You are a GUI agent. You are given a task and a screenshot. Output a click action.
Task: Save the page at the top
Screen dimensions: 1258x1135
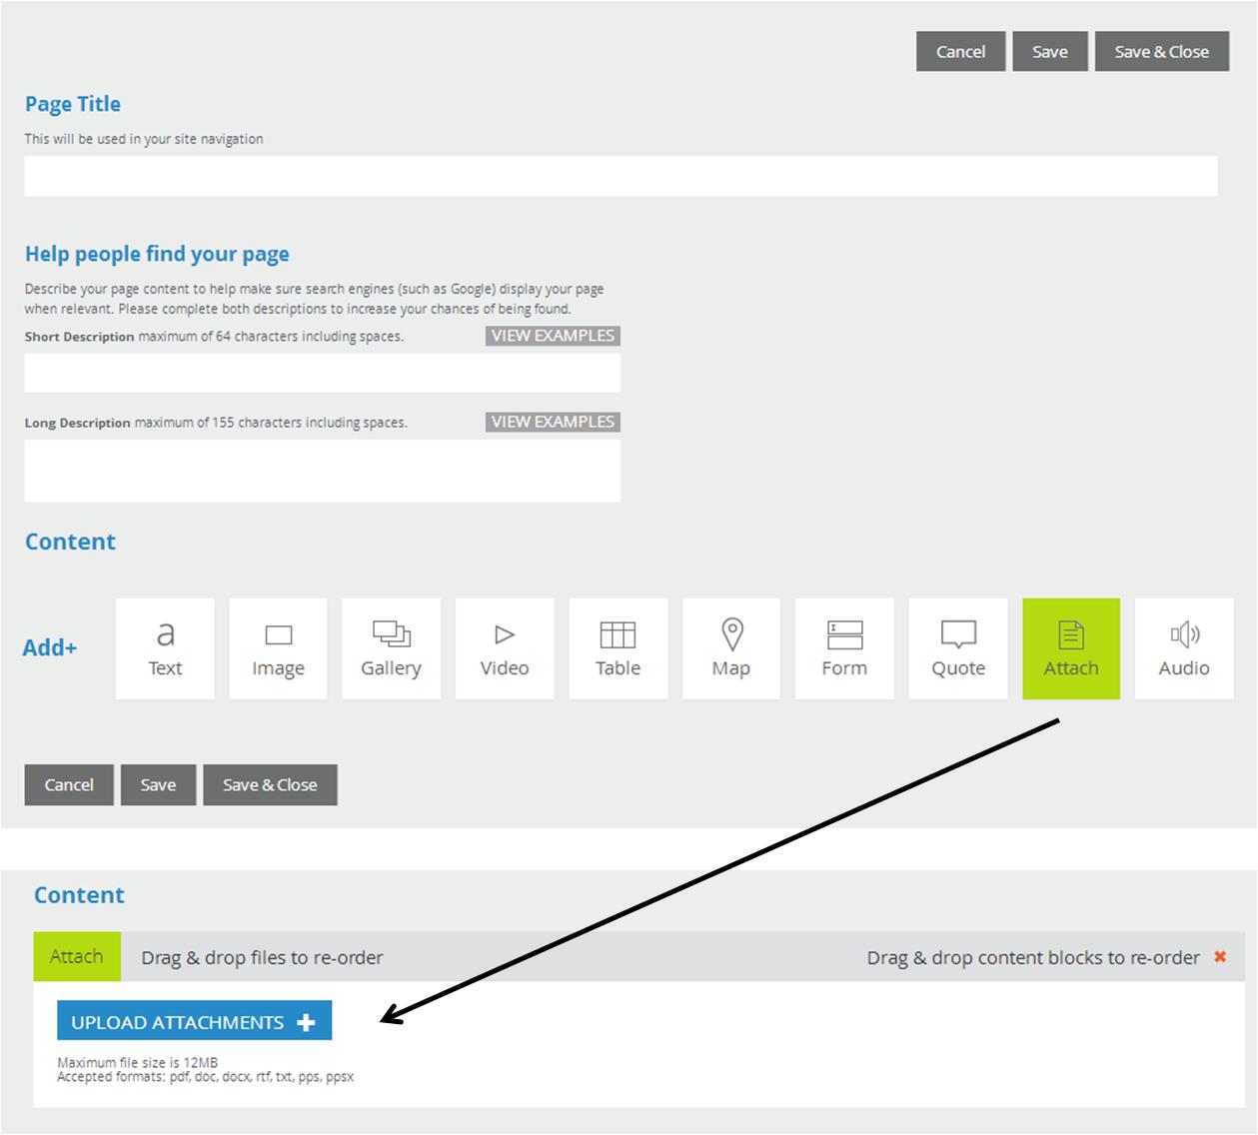coord(1050,51)
